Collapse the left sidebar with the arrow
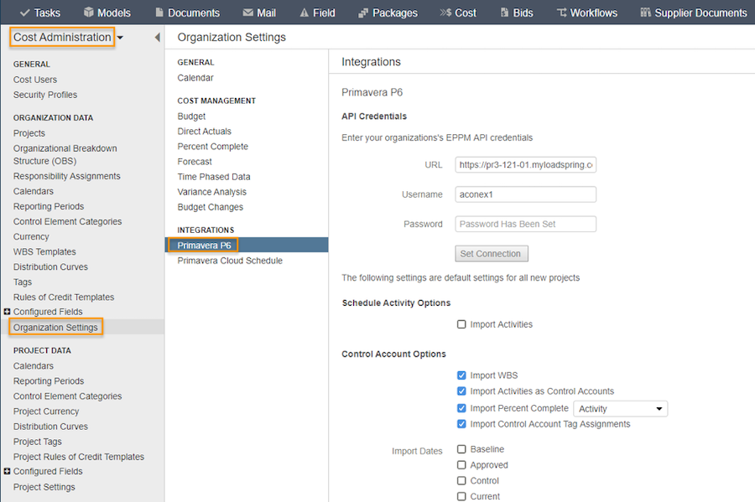The height and width of the screenshot is (502, 755). tap(157, 37)
